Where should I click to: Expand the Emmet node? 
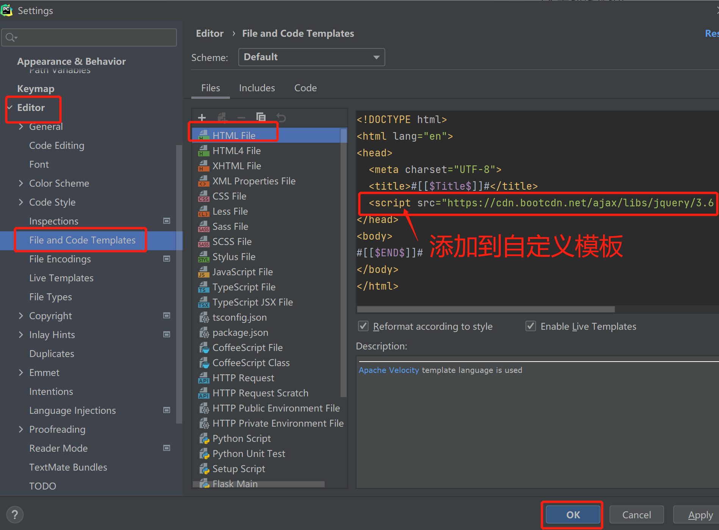(21, 373)
